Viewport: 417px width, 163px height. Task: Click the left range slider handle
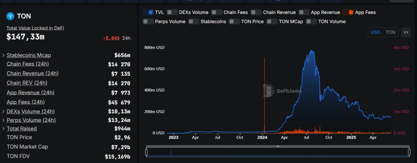pyautogui.click(x=147, y=152)
